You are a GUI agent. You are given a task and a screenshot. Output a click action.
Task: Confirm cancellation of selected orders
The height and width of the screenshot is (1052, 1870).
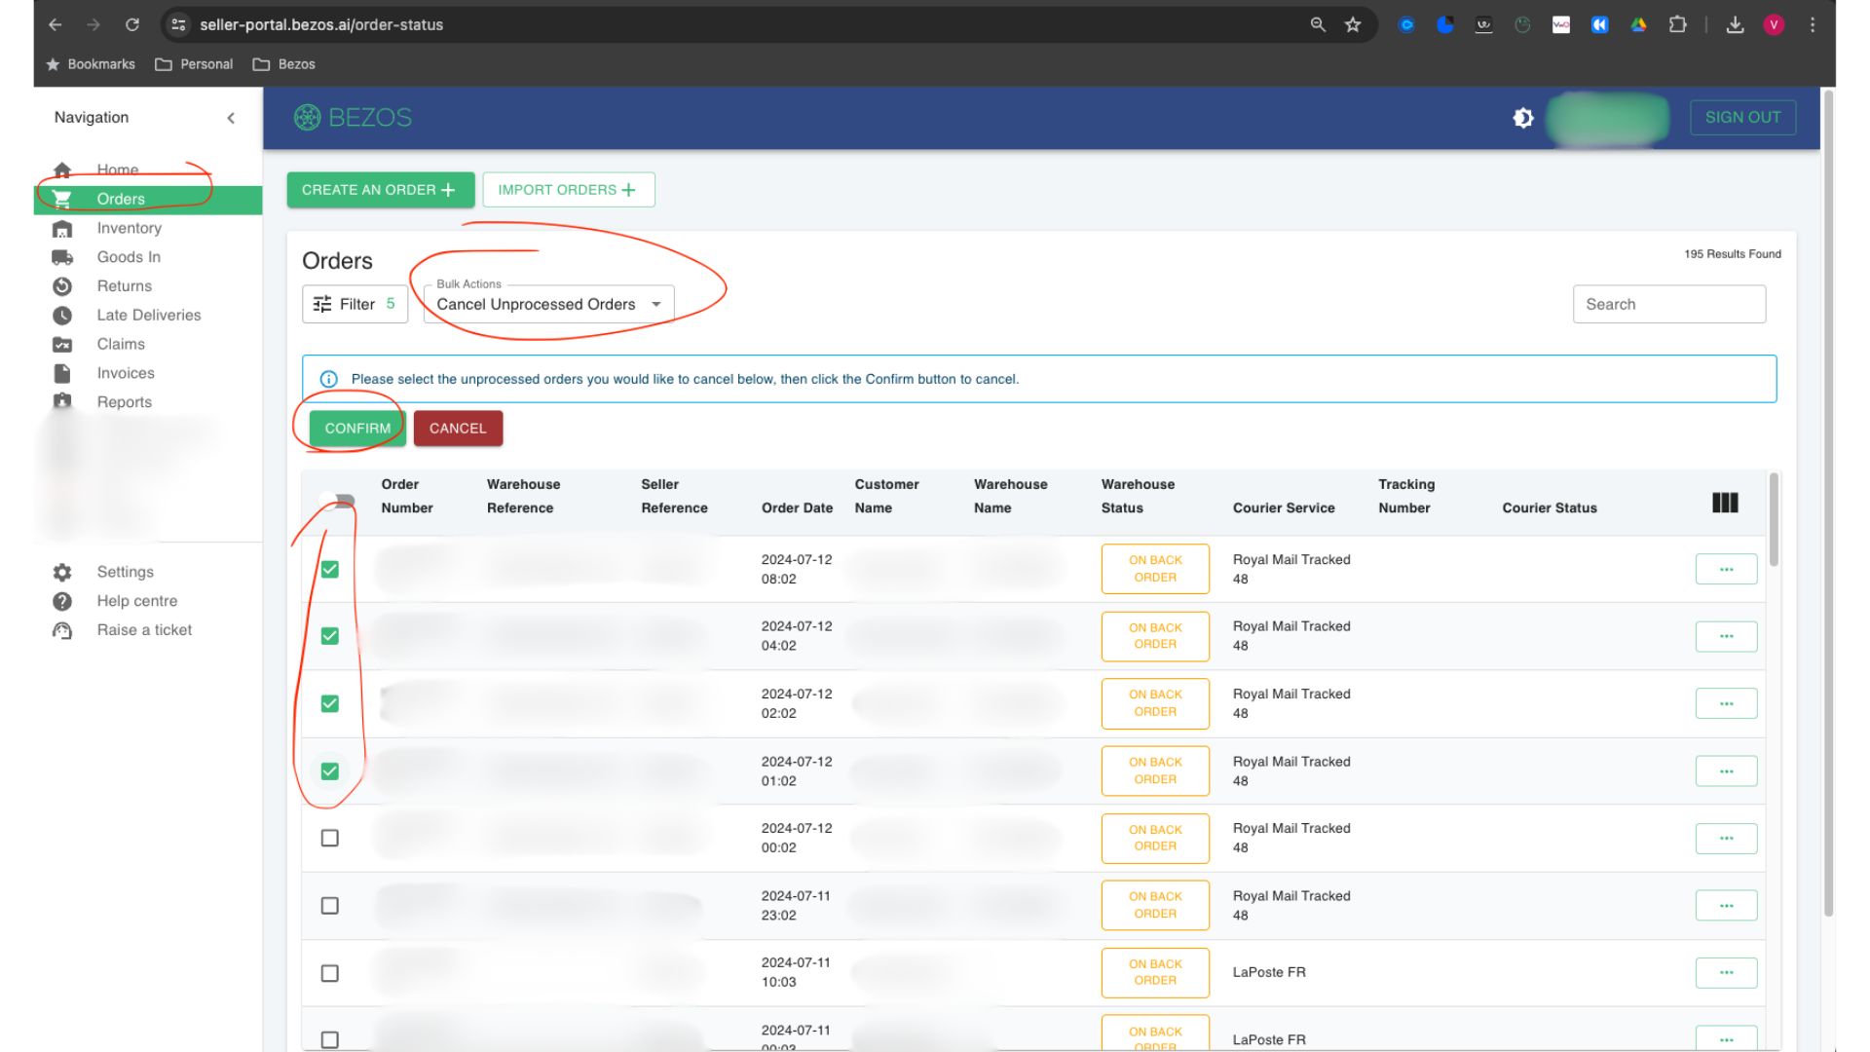coord(356,429)
